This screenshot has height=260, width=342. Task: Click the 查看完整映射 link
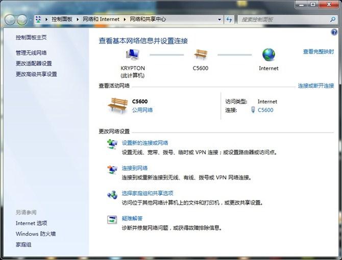(x=318, y=51)
